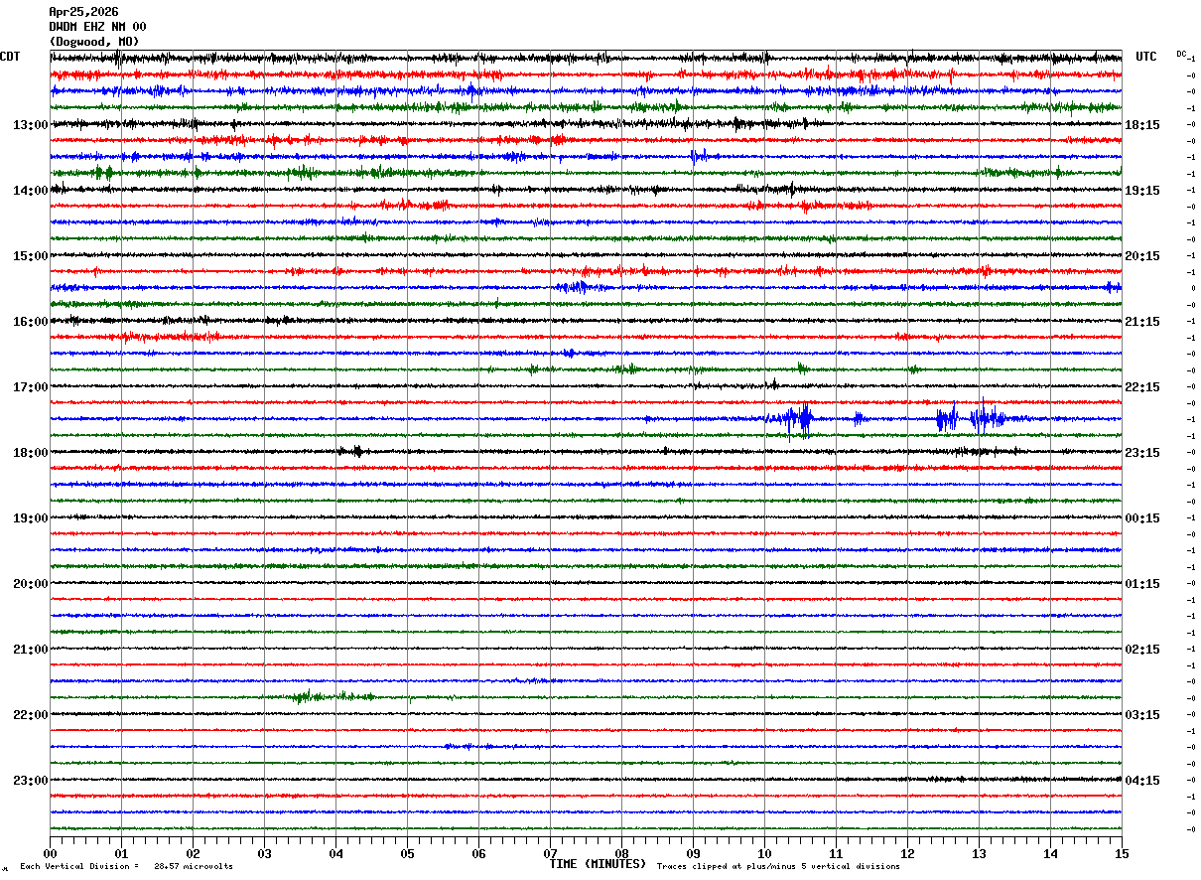Click minute tick label "04" on time axis
The width and height of the screenshot is (1201, 880).
pyautogui.click(x=335, y=854)
